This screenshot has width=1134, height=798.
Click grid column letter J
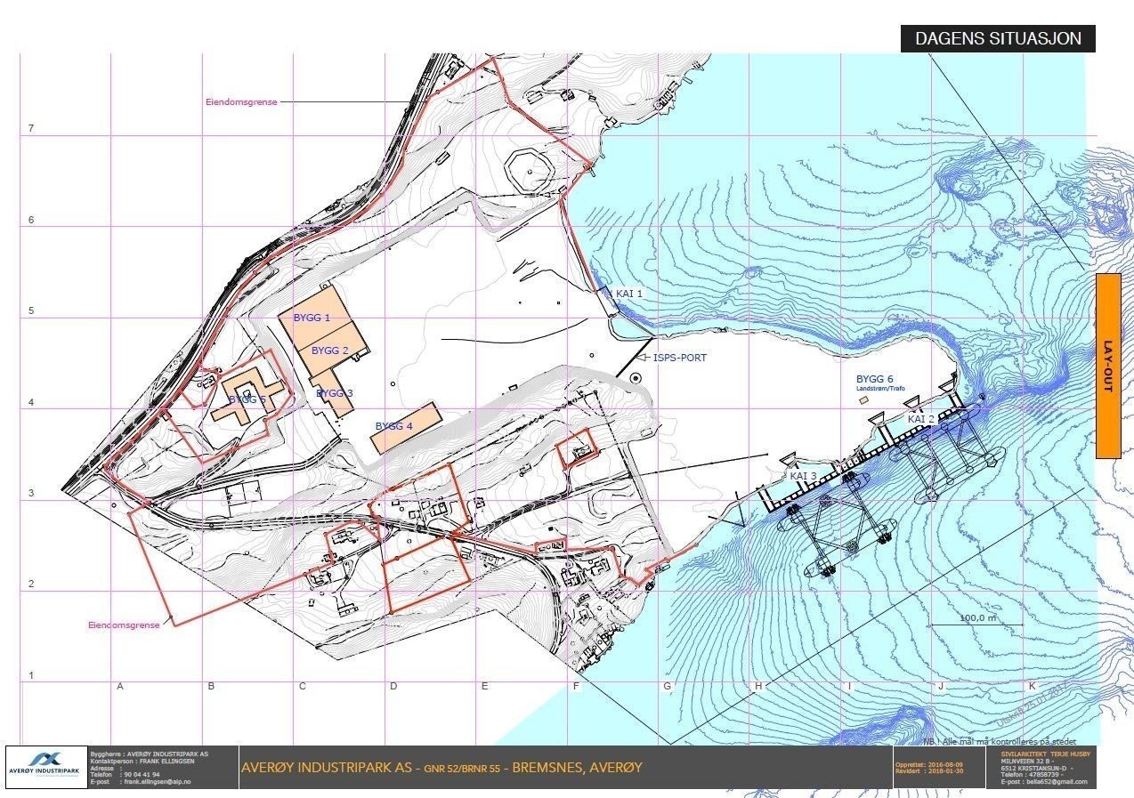coord(940,686)
